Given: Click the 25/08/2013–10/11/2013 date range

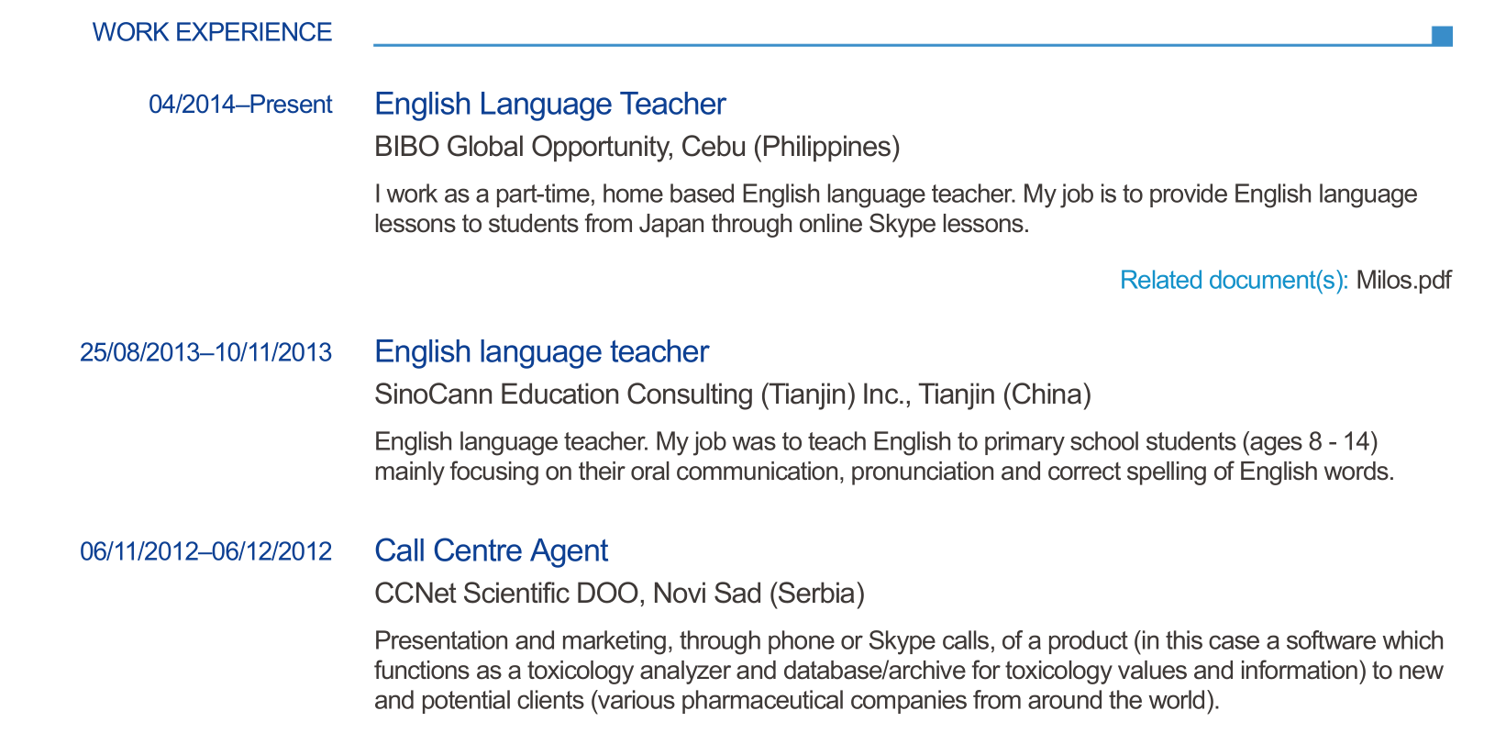Looking at the screenshot, I should click(205, 352).
